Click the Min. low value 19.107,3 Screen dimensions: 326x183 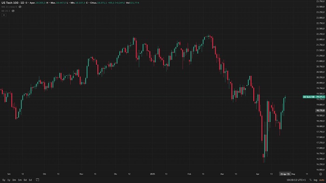pyautogui.click(x=80, y=3)
